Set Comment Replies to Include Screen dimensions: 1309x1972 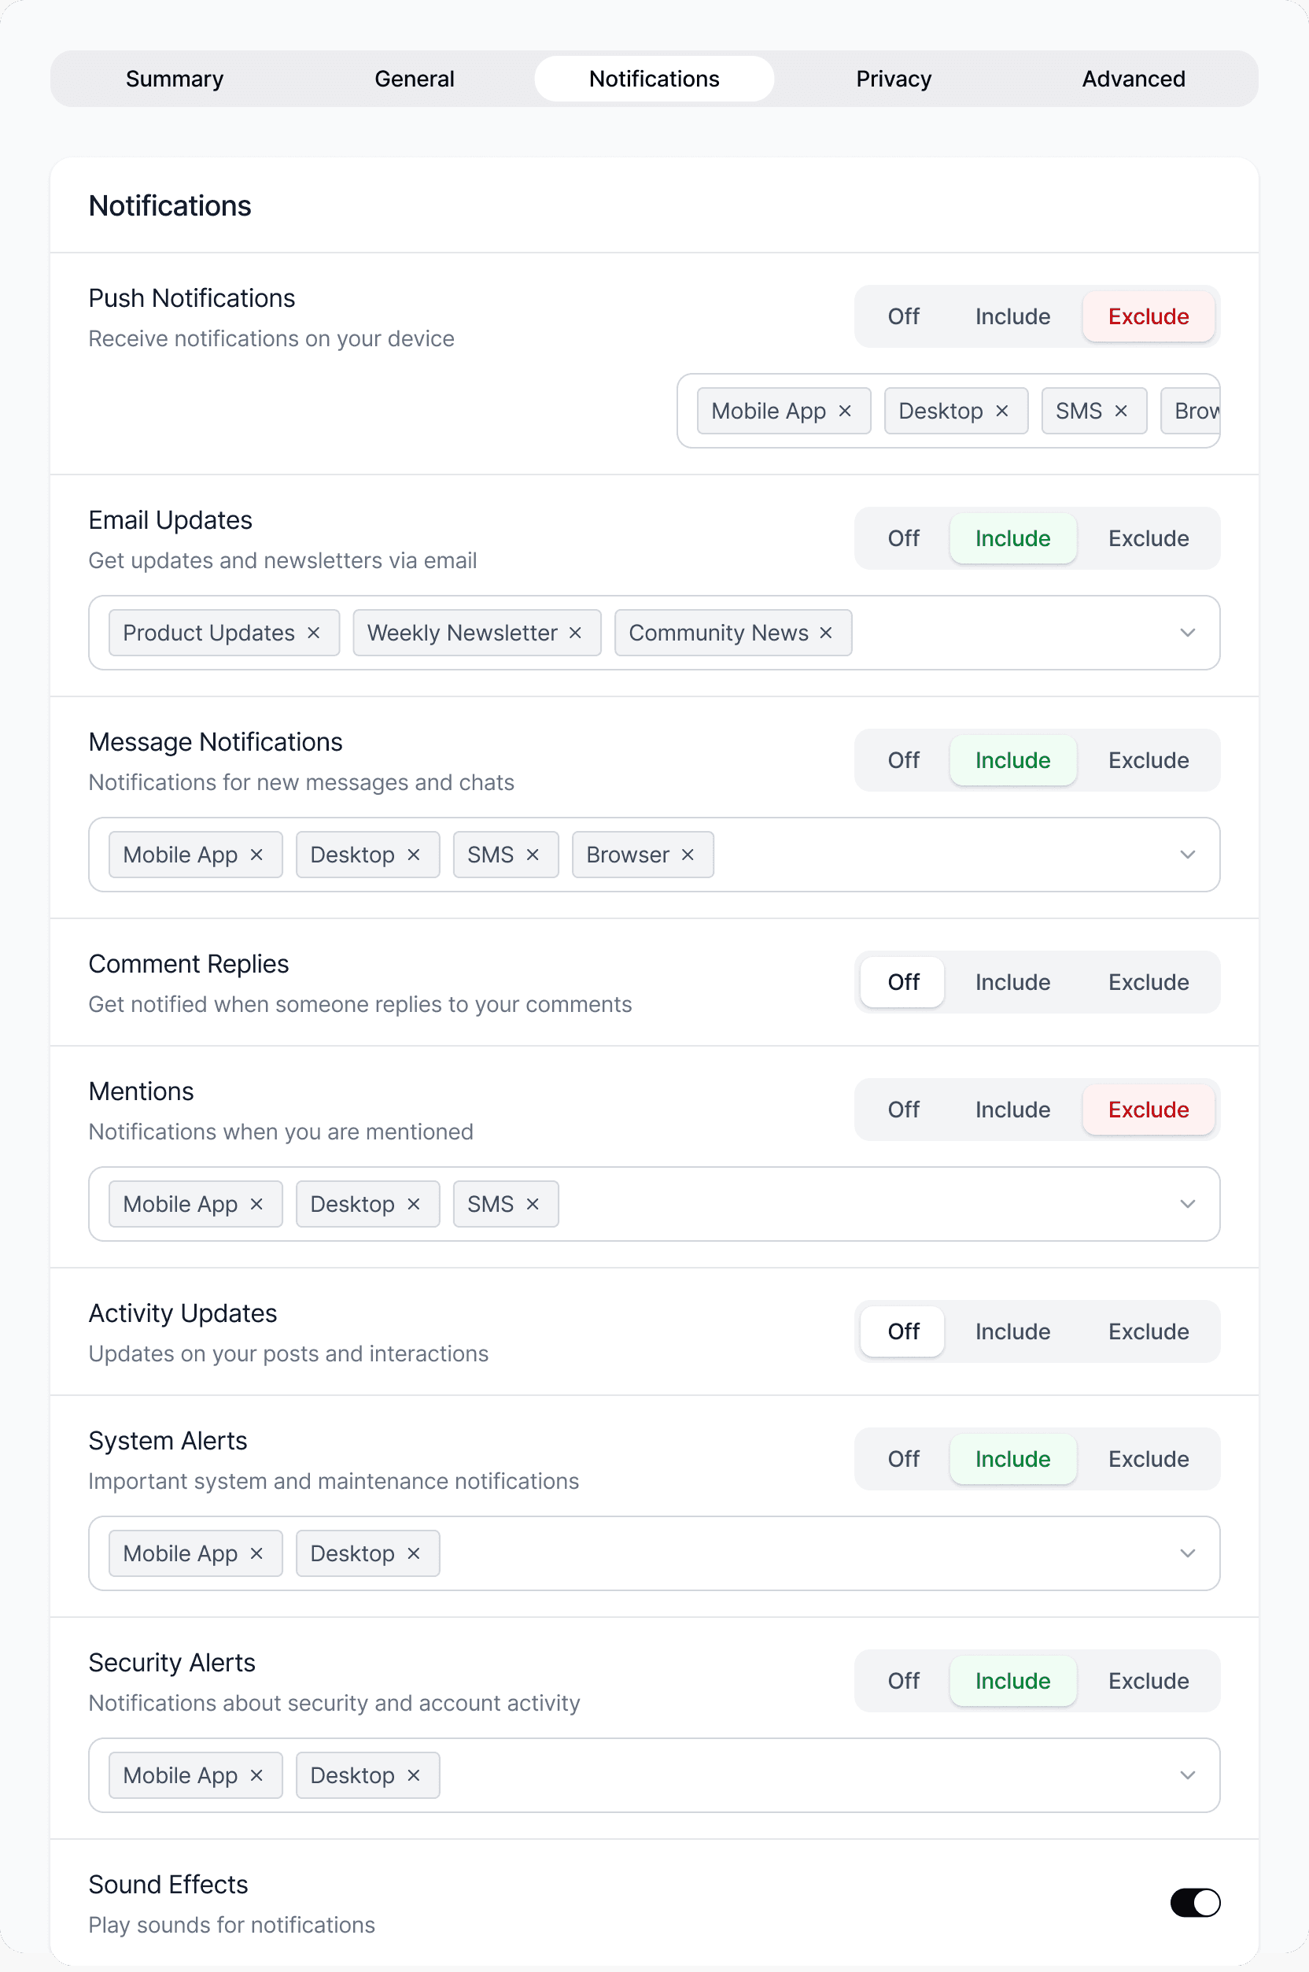pyautogui.click(x=1012, y=983)
